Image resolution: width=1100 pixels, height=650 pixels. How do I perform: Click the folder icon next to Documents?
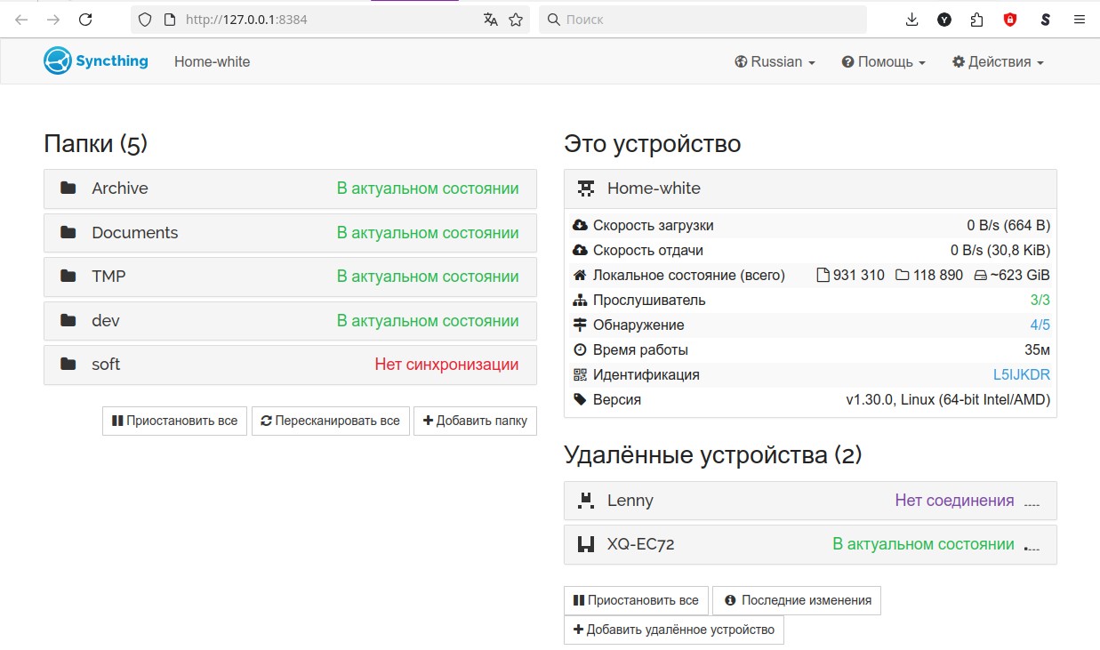68,232
